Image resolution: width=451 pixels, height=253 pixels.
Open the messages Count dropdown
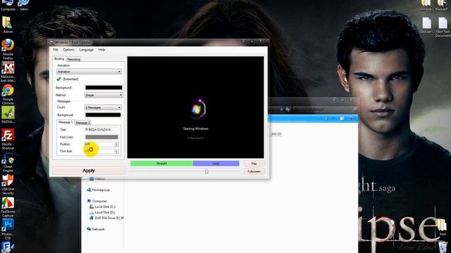(103, 108)
